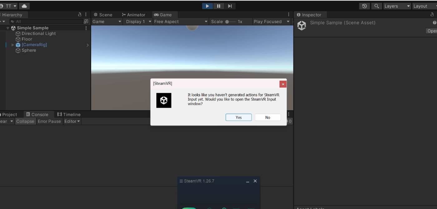
Task: Open the global search magnifier icon
Action: (377, 6)
